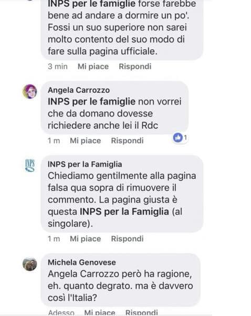
Task: Reply to INPS per la Famiglia comment
Action: coord(127,239)
